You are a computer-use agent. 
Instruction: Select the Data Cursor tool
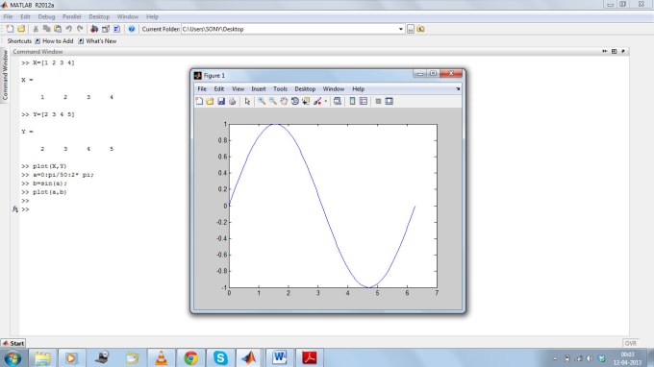[x=306, y=101]
